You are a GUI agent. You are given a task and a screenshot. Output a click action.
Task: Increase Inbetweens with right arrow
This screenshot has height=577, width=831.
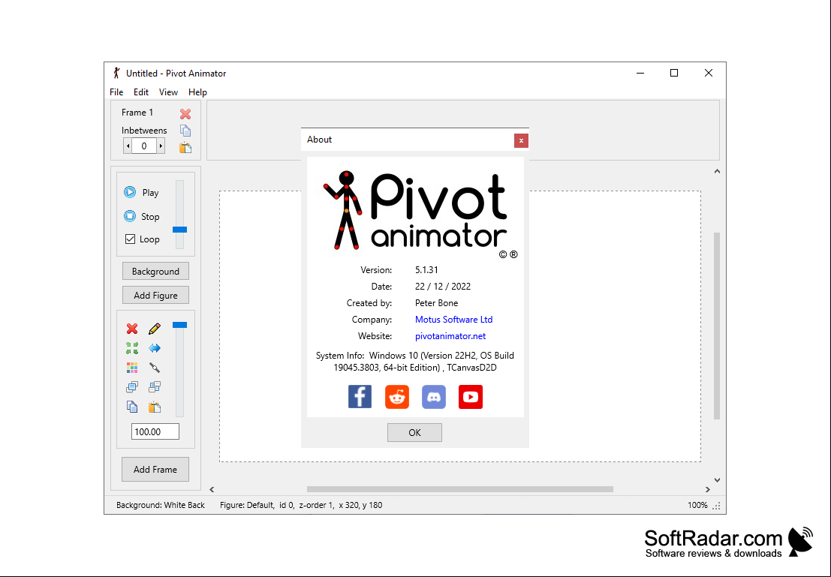[161, 146]
